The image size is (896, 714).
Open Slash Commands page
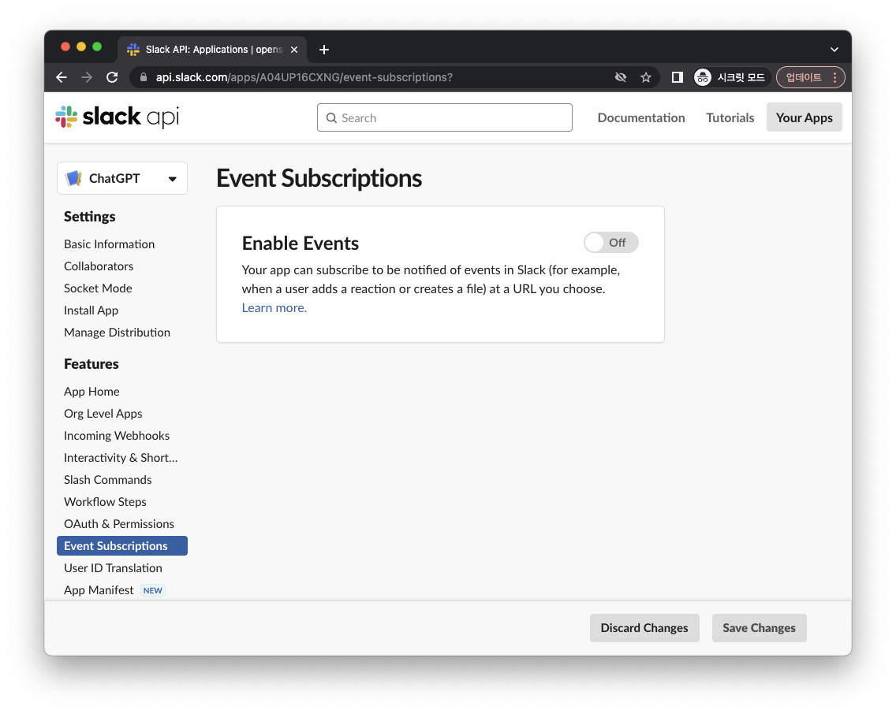[x=107, y=480]
